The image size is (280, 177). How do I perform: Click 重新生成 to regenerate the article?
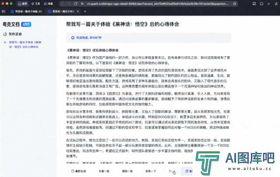click(79, 171)
